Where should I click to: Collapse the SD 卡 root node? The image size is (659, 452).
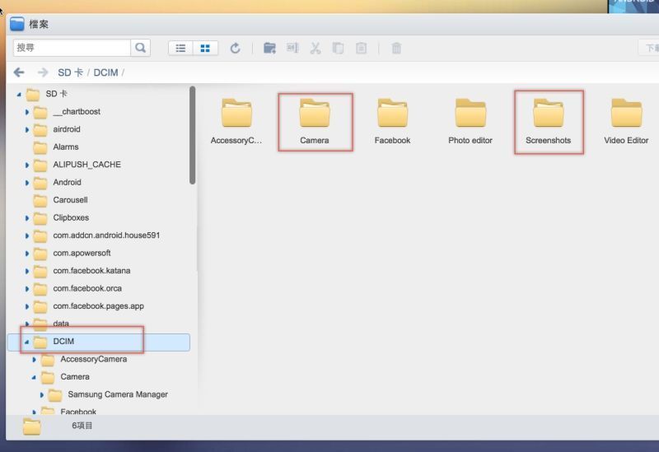coord(19,95)
